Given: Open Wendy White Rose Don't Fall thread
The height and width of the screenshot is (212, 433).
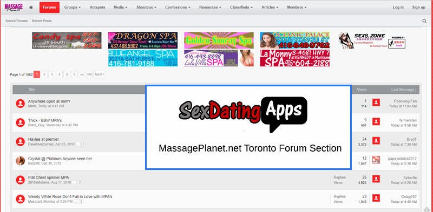Looking at the screenshot, I should coord(70,196).
